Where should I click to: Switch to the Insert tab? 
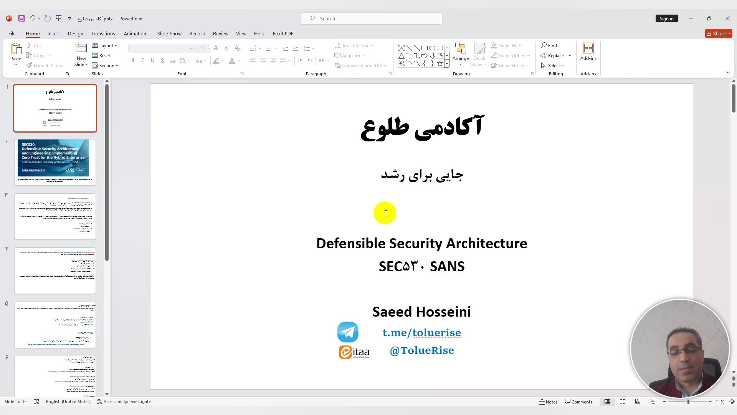(x=53, y=33)
